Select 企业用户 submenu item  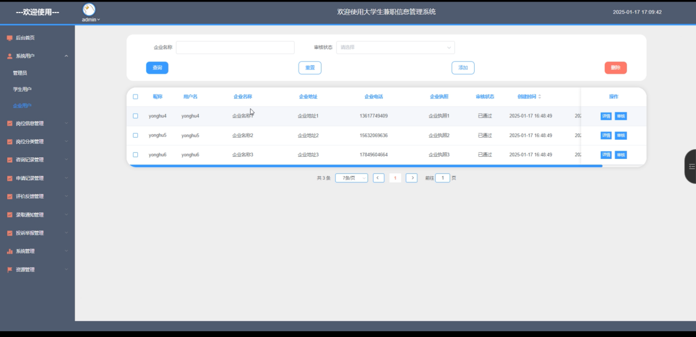pos(22,106)
